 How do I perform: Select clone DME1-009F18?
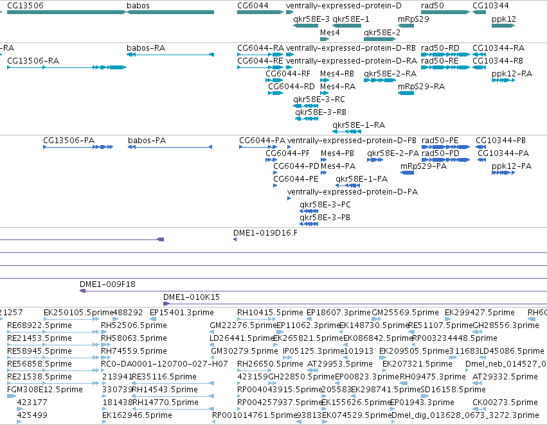[x=313, y=291]
